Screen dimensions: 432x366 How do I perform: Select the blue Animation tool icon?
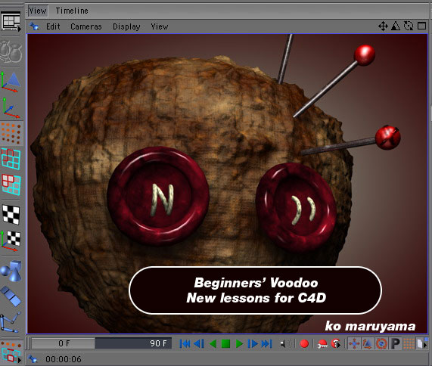tap(11, 296)
